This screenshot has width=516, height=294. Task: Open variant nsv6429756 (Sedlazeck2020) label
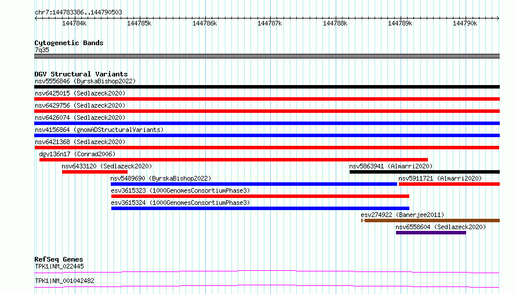pos(80,105)
